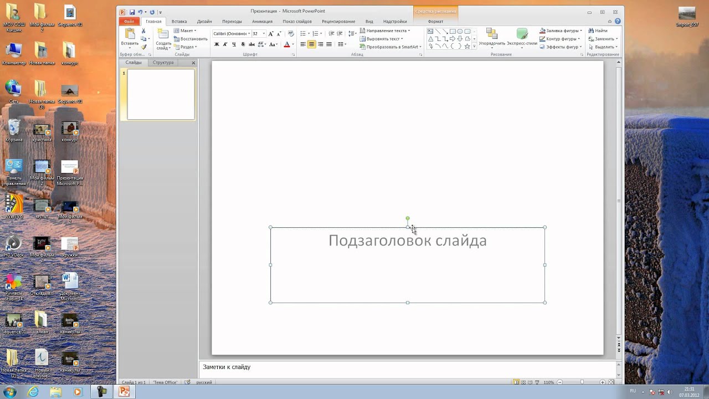Justify text alignment button

coord(329,44)
